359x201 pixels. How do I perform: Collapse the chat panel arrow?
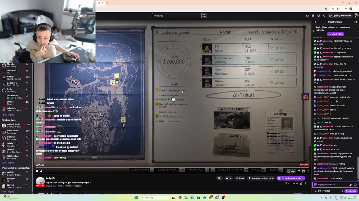[315, 22]
